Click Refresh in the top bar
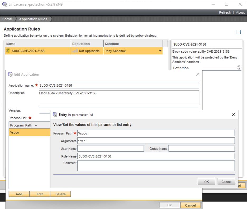Image resolution: width=247 pixels, height=209 pixels. pos(225,12)
